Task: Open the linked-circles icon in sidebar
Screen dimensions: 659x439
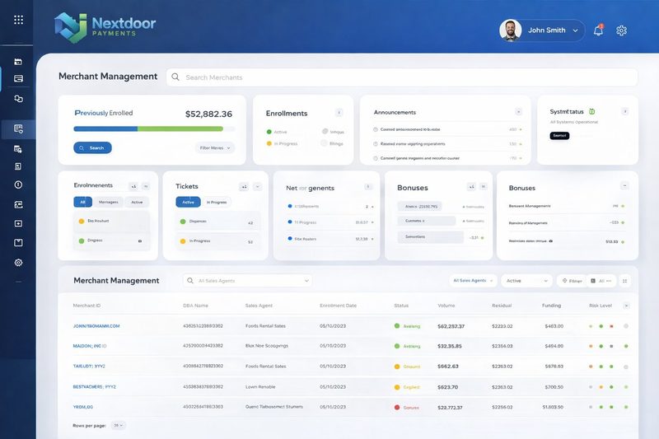Action: (x=18, y=99)
